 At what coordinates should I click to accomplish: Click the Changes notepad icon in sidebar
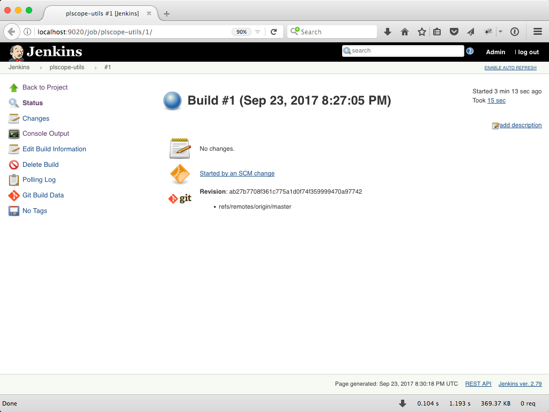pos(13,119)
